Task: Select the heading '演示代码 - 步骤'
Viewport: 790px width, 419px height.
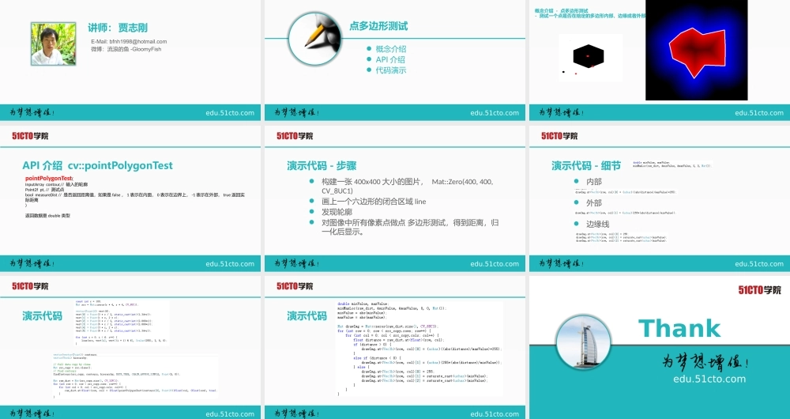Action: click(322, 165)
